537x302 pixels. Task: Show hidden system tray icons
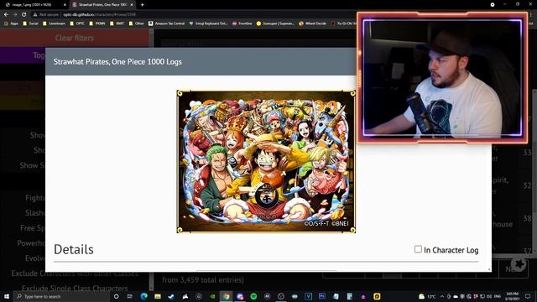click(x=442, y=296)
